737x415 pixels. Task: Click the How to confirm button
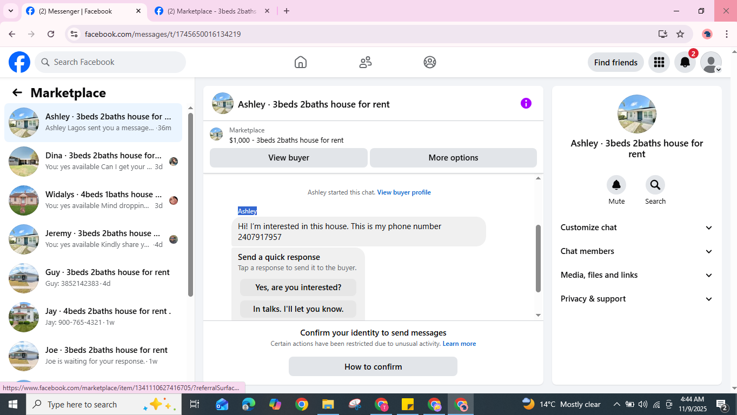373,366
